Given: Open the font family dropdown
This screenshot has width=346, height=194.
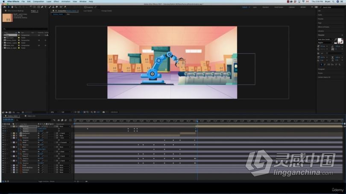Looking at the screenshot, I should tap(325, 39).
